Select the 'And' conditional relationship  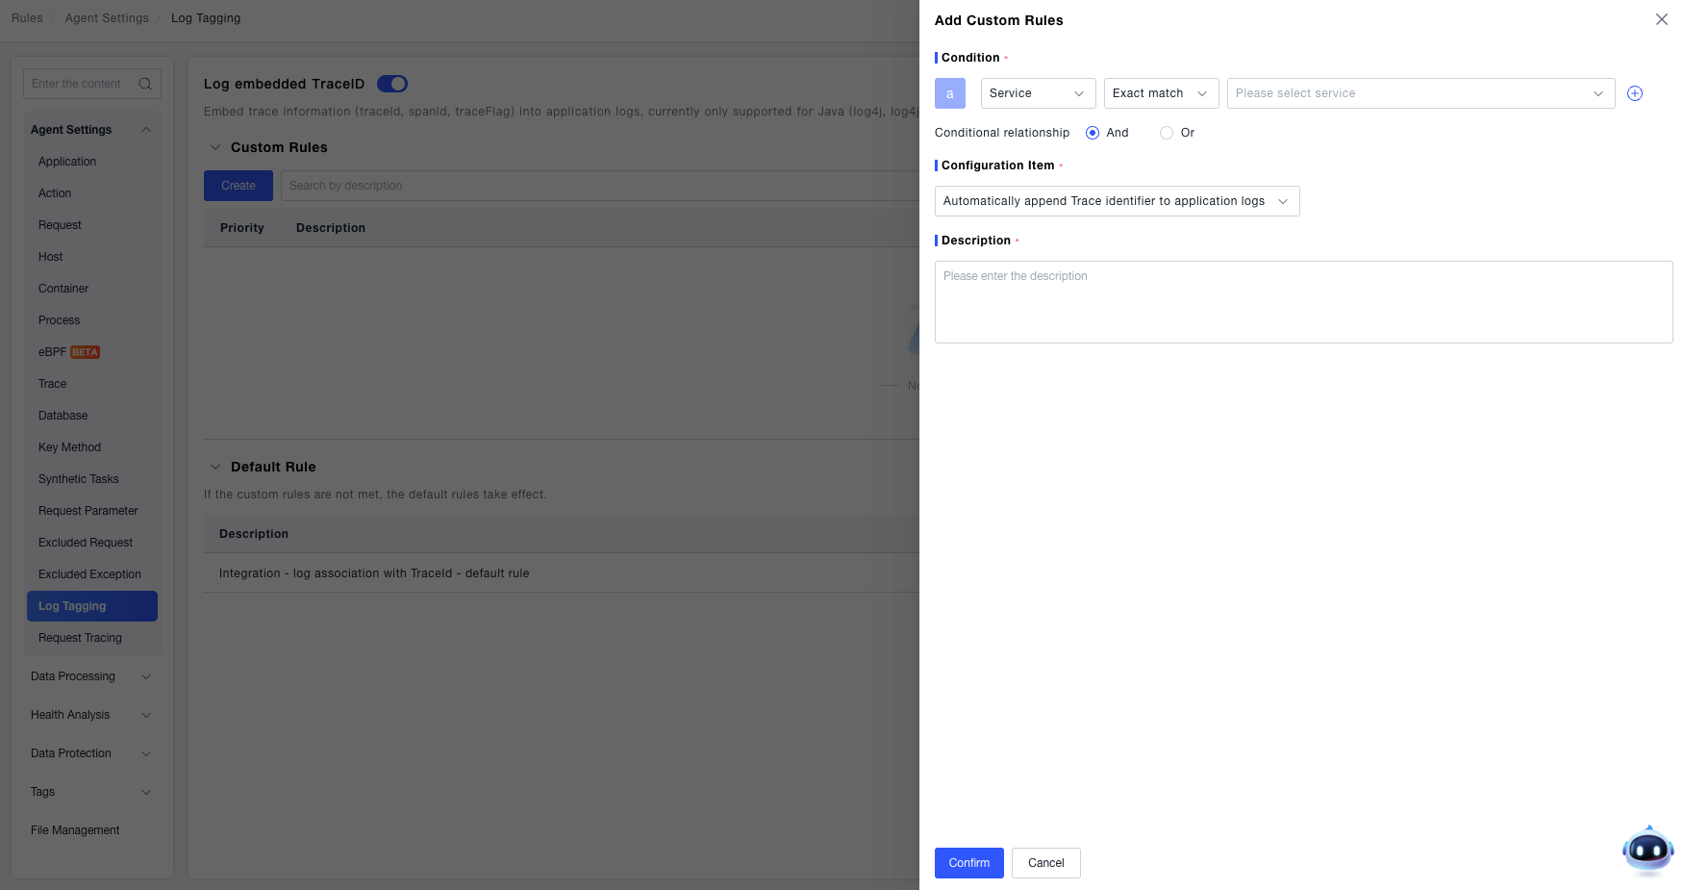(1092, 133)
